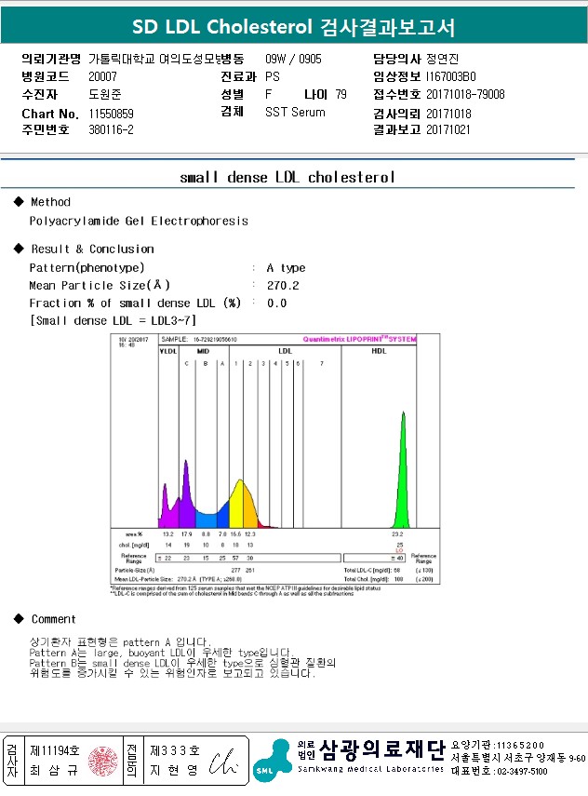Screen dimensions: 588x796
Task: Select the text Polyacrylamide Gel Electrophoresis
Action: (x=139, y=222)
